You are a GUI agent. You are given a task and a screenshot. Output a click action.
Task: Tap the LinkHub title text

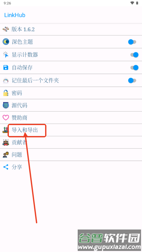[x=15, y=15]
